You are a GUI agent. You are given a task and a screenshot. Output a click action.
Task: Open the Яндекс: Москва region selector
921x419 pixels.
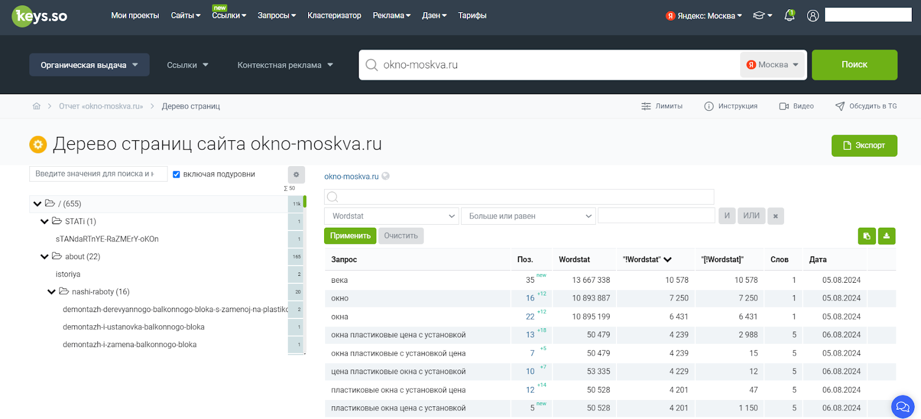704,16
